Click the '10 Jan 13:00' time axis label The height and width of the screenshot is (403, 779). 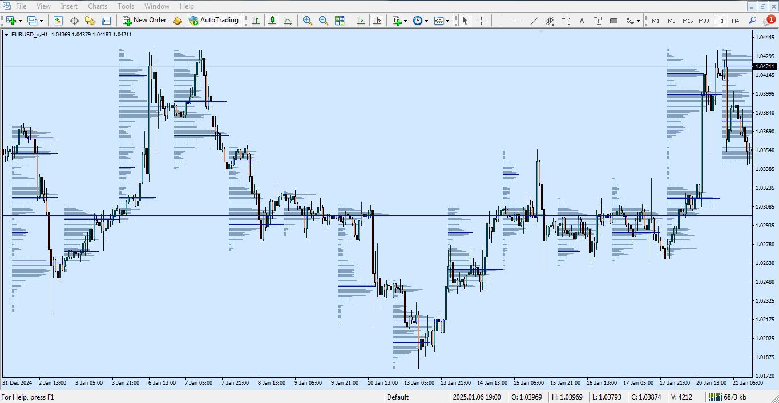pyautogui.click(x=383, y=383)
